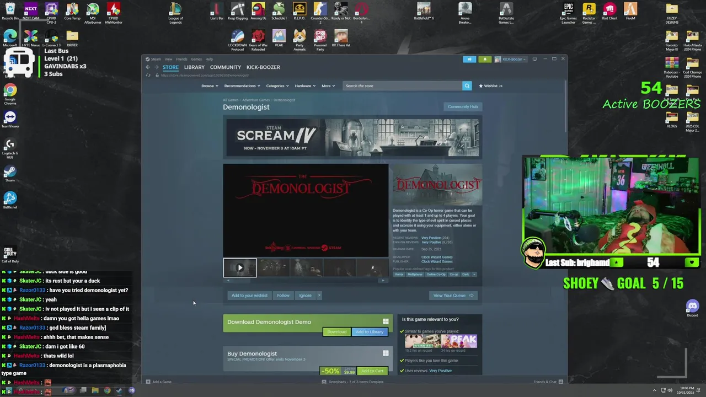
Task: Switch to the COMMUNITY tab
Action: pos(226,67)
